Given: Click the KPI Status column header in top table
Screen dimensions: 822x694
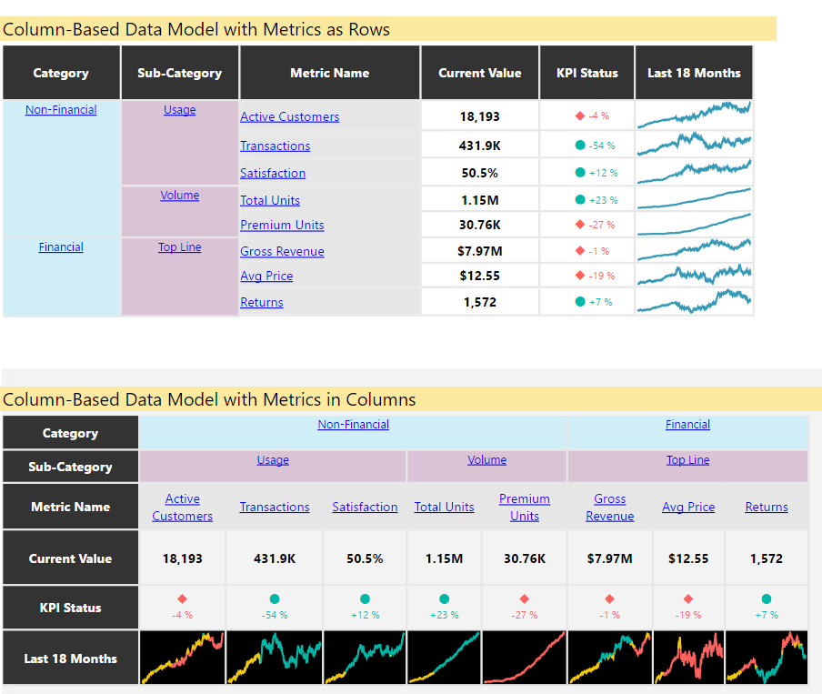Looking at the screenshot, I should pyautogui.click(x=586, y=73).
